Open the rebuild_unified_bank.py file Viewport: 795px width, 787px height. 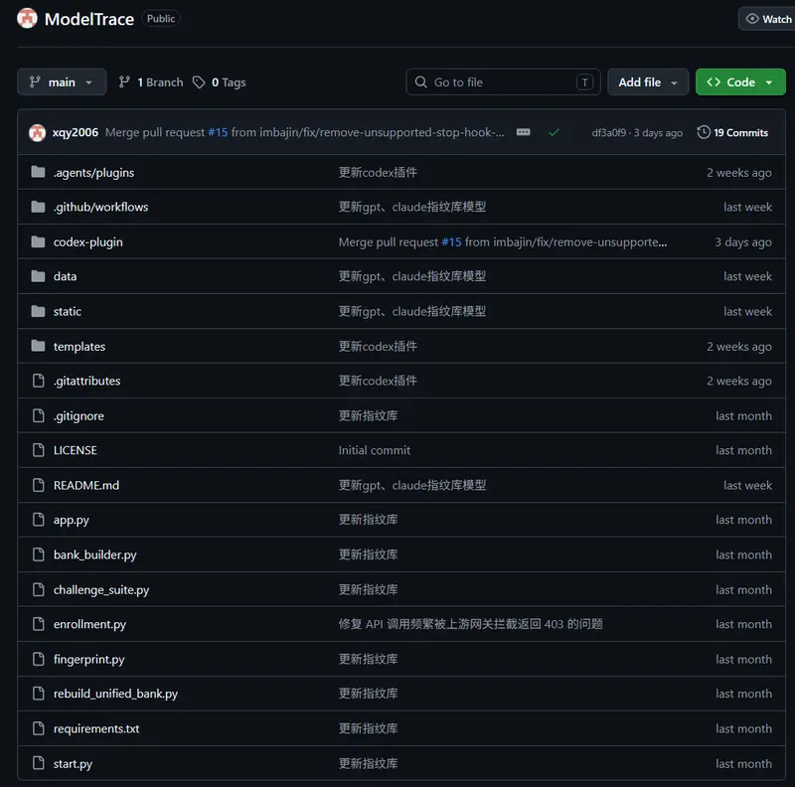click(x=115, y=694)
